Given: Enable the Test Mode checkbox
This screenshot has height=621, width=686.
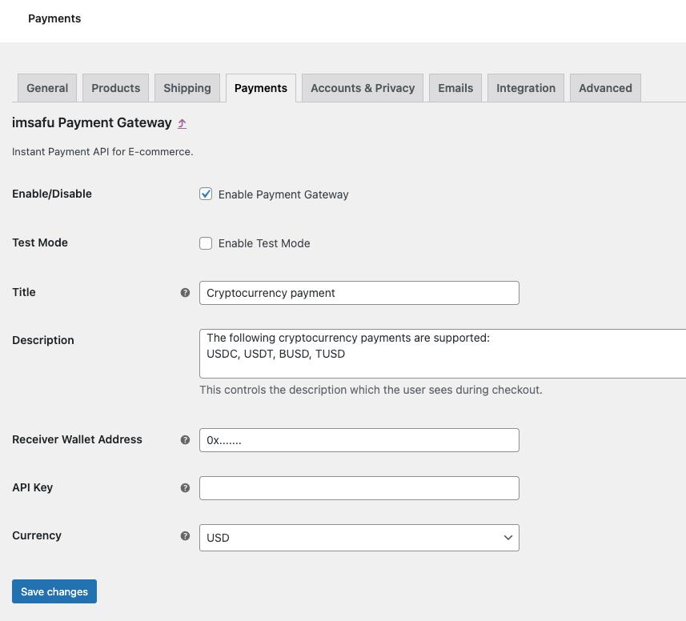Looking at the screenshot, I should (206, 243).
